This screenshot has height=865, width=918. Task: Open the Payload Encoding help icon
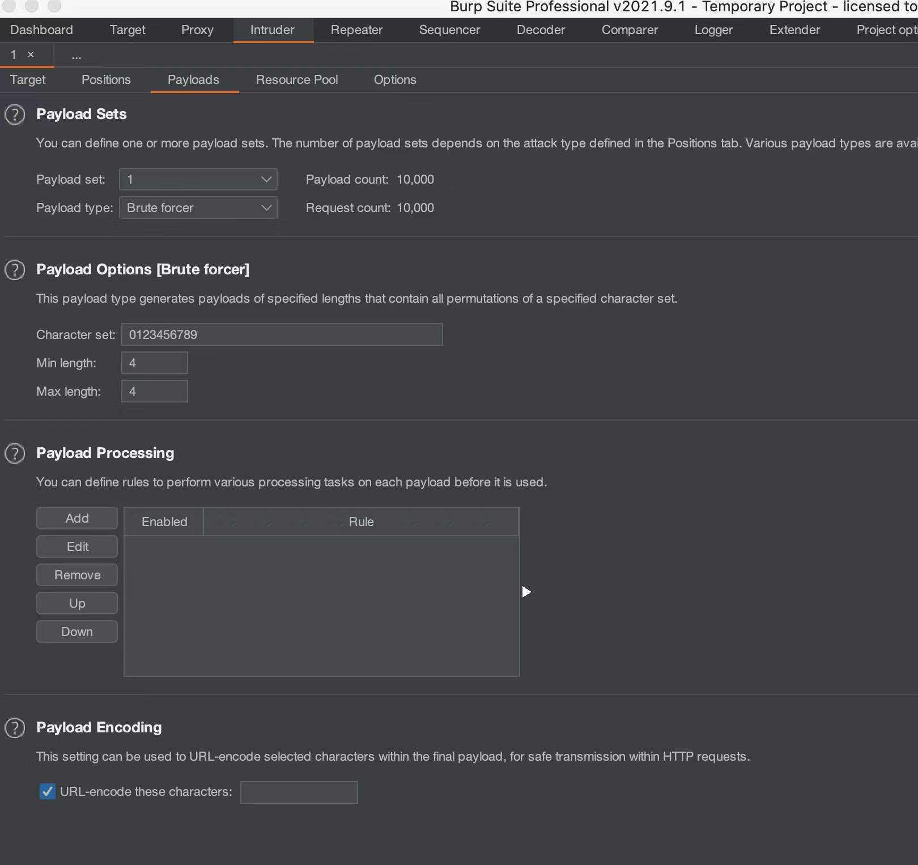(x=15, y=728)
